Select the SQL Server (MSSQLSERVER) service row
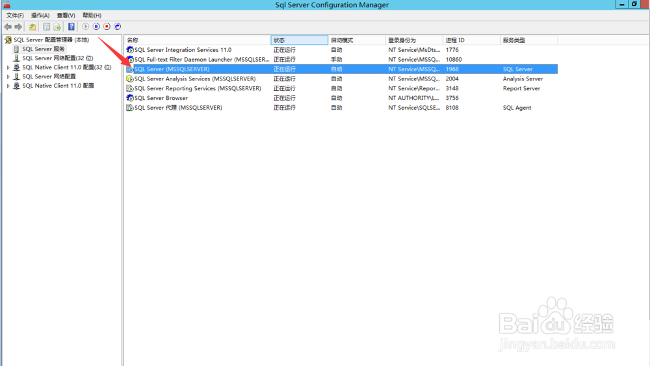The width and height of the screenshot is (650, 366). (x=342, y=69)
